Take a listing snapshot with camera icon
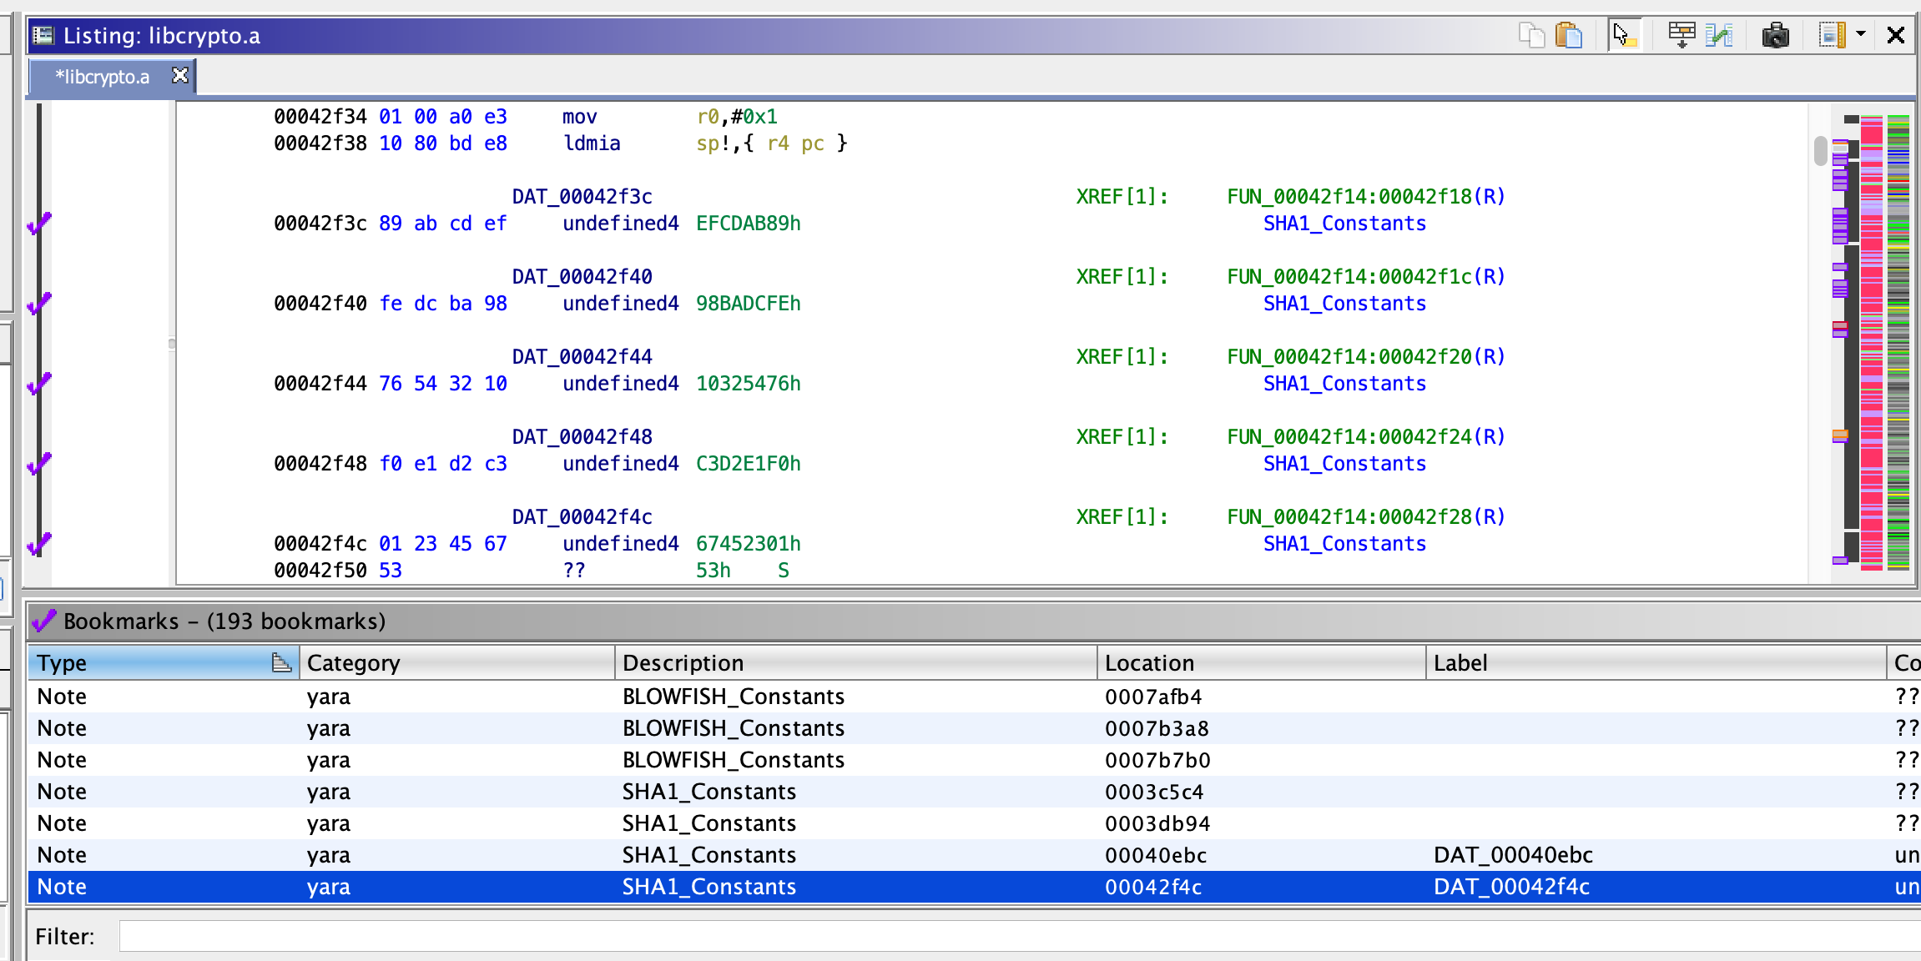 (x=1775, y=35)
